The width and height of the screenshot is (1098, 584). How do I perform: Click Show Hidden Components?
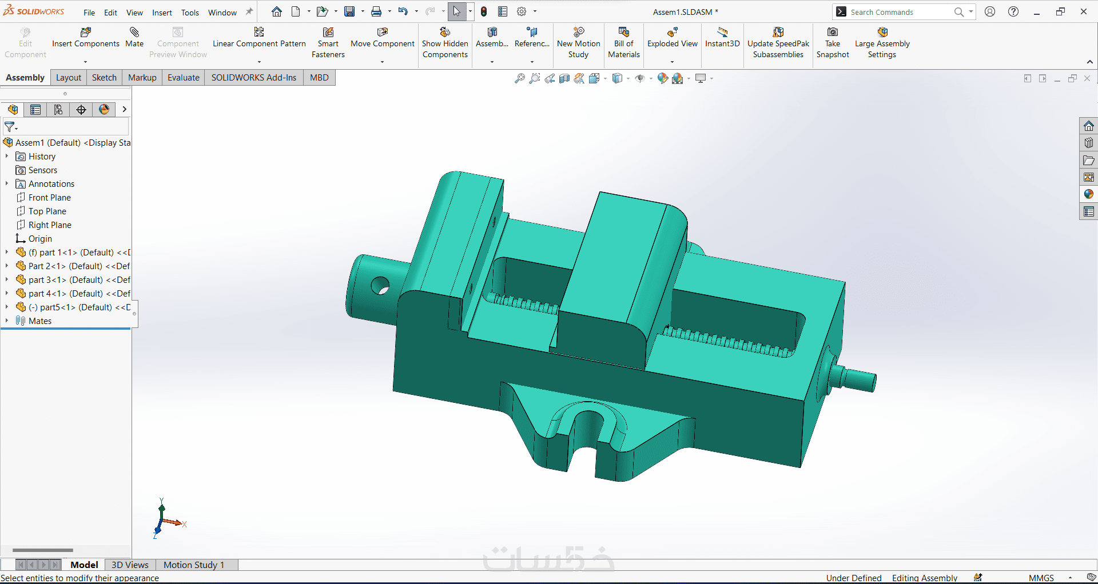click(445, 43)
